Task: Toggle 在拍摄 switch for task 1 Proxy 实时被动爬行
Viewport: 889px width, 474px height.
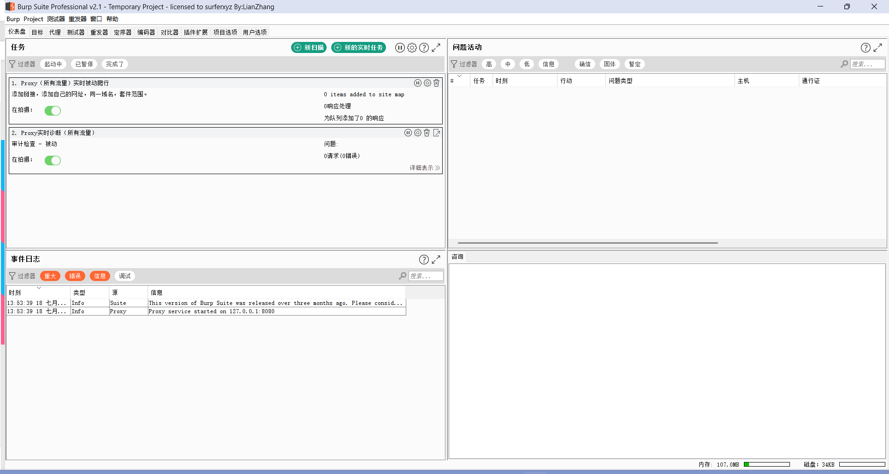Action: click(53, 111)
